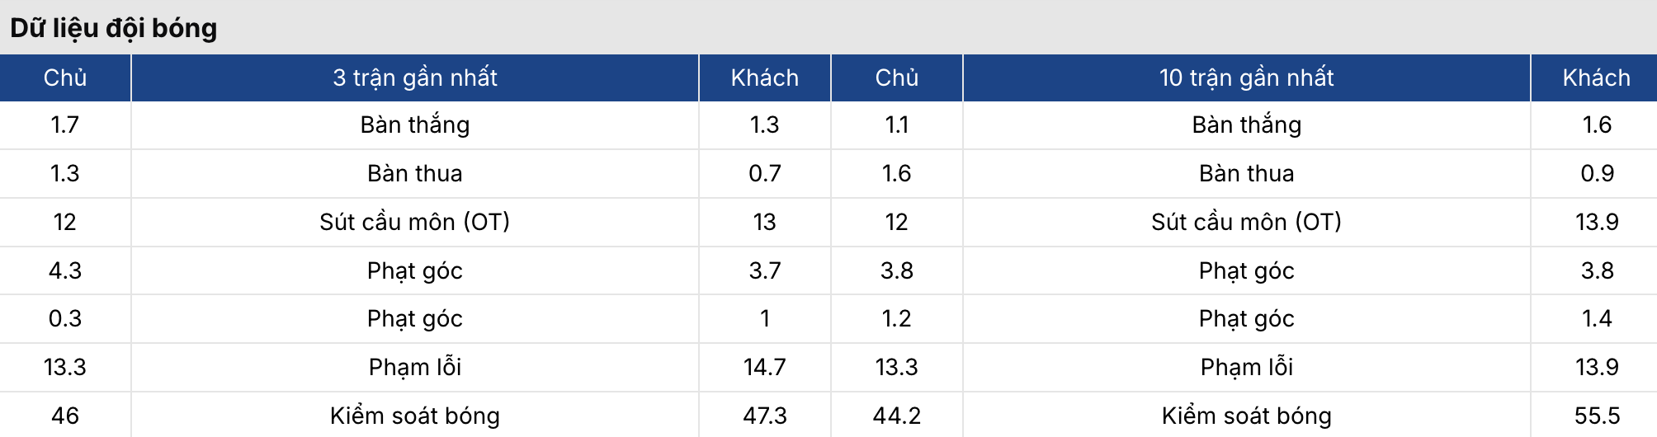Click the 1.1 home goals value

pos(896,125)
